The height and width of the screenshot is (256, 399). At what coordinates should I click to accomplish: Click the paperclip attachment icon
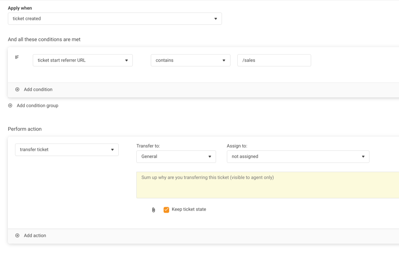point(153,210)
